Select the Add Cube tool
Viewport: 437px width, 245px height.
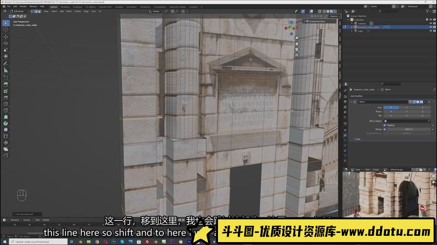5,77
